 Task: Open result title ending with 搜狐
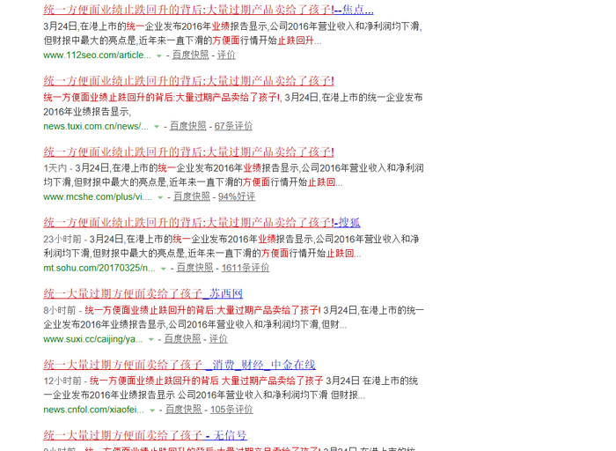coord(202,223)
